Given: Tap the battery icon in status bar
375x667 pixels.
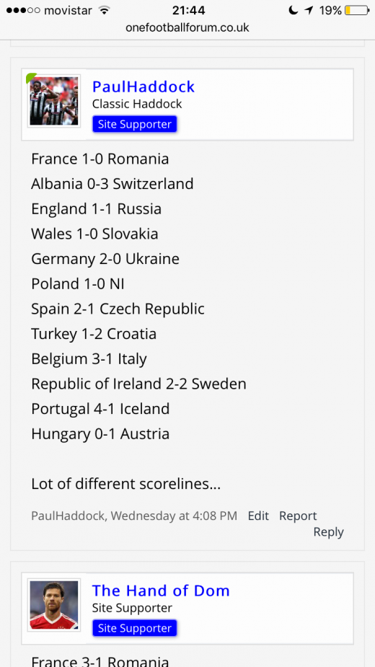Looking at the screenshot, I should point(357,10).
